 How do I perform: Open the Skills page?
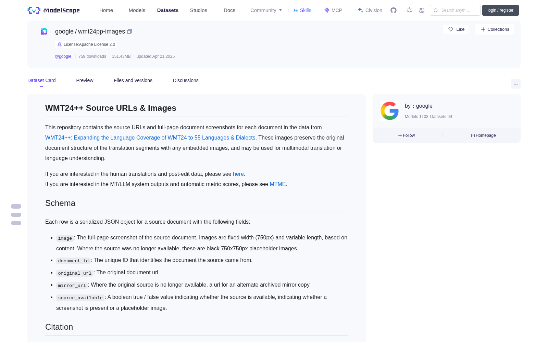[x=302, y=10]
